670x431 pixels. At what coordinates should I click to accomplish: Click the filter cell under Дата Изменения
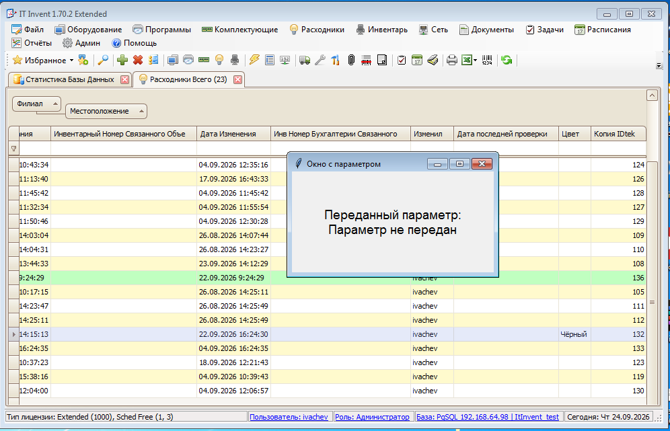tap(233, 148)
